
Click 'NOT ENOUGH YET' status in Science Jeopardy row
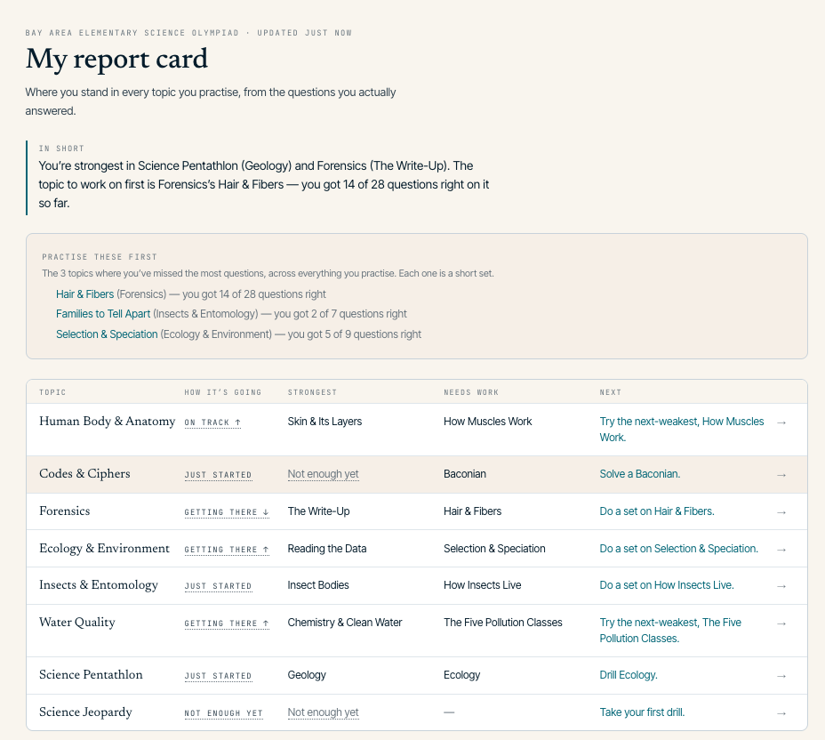(x=224, y=713)
